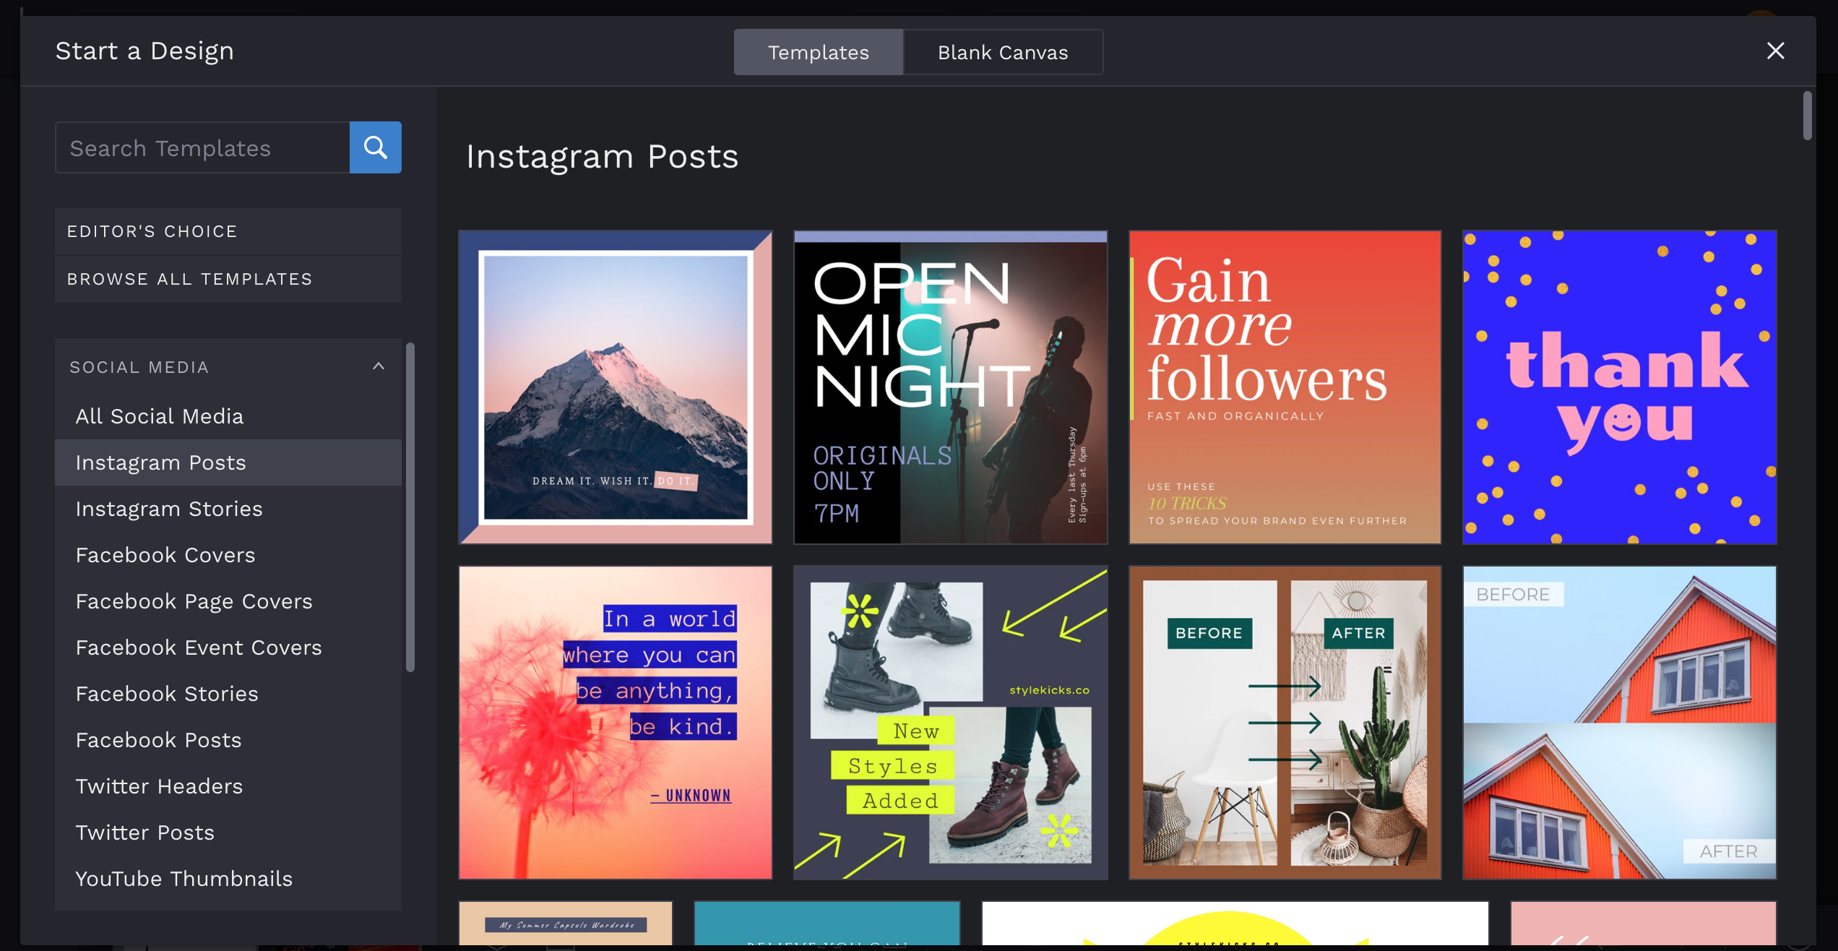Click the blue search magnifier button
Image resolution: width=1838 pixels, height=951 pixels.
(x=375, y=147)
